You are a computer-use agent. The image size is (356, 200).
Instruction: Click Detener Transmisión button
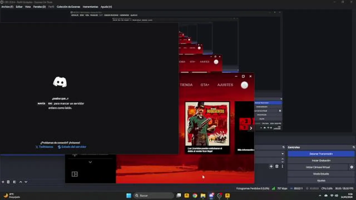click(321, 154)
